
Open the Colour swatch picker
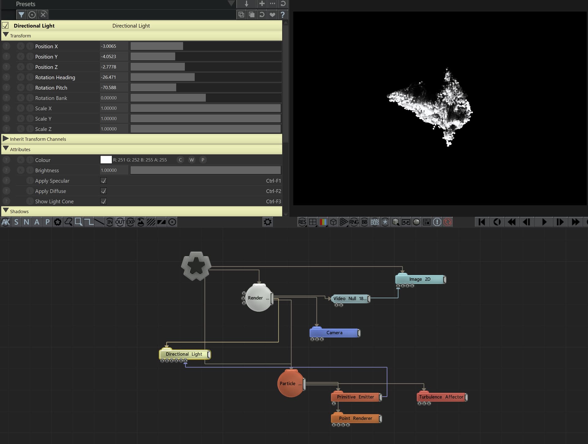(106, 160)
